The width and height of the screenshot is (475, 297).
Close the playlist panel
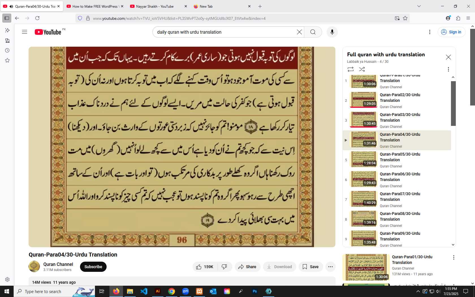[448, 57]
